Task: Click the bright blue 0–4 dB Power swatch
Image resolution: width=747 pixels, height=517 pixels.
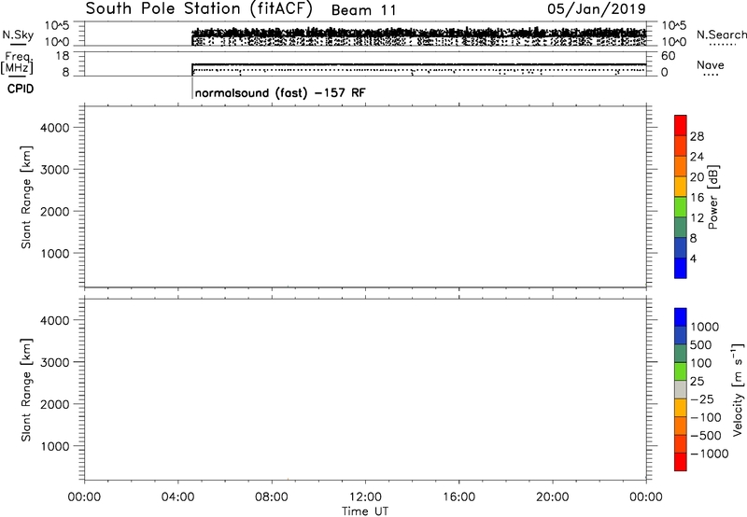Action: tap(681, 268)
